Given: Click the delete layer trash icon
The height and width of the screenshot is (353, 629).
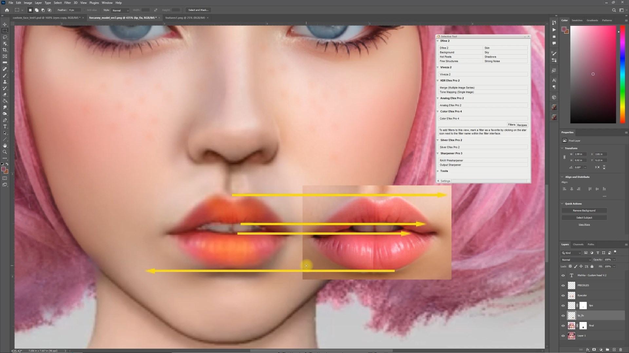Looking at the screenshot, I should 620,350.
